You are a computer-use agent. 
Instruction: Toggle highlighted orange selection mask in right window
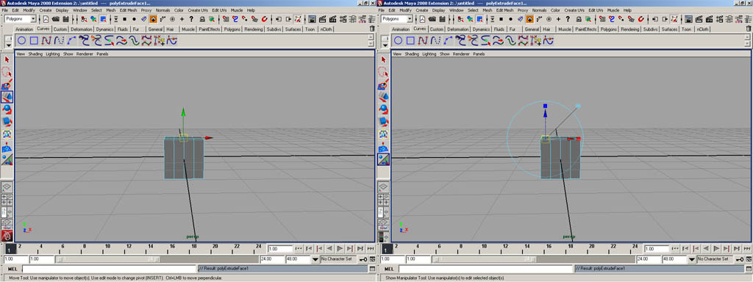click(x=529, y=19)
